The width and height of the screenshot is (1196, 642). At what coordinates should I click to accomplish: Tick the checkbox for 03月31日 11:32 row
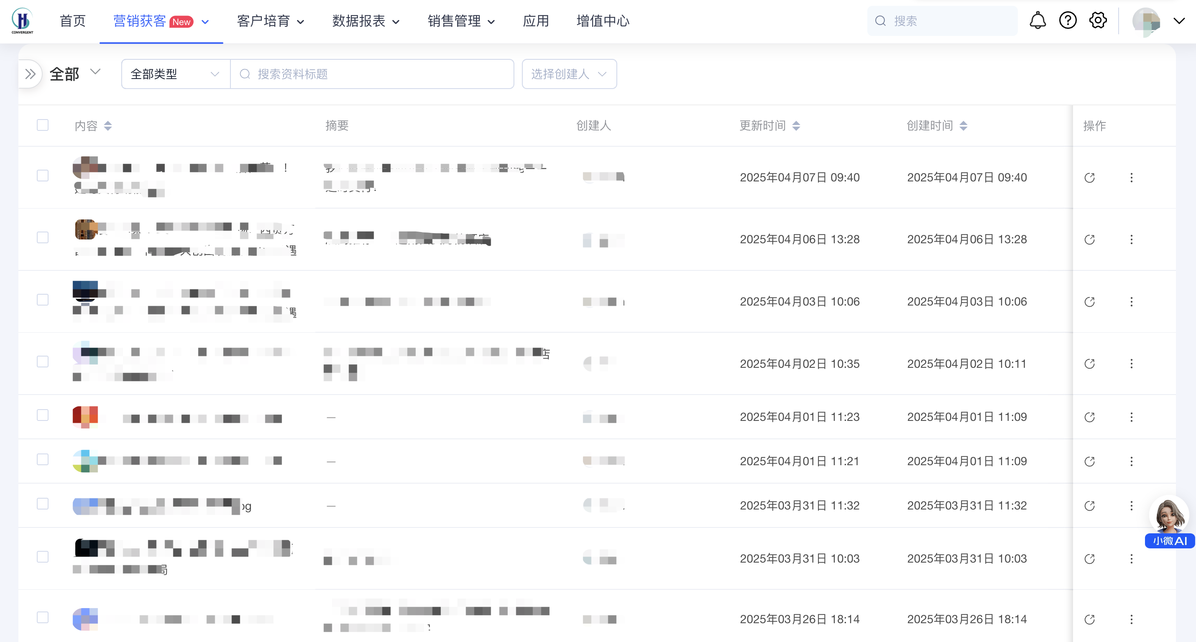point(43,504)
